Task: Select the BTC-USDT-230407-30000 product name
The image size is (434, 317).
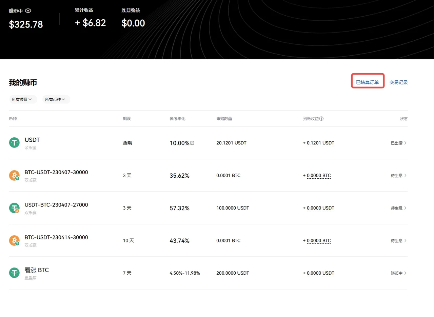Action: (x=56, y=172)
